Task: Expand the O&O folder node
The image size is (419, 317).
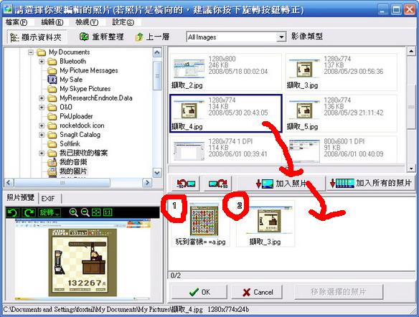Action: (42, 107)
